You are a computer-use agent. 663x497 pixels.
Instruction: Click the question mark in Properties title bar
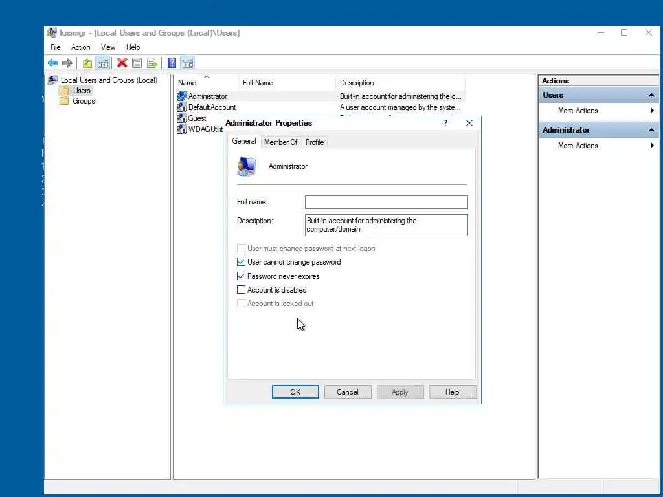click(x=445, y=123)
